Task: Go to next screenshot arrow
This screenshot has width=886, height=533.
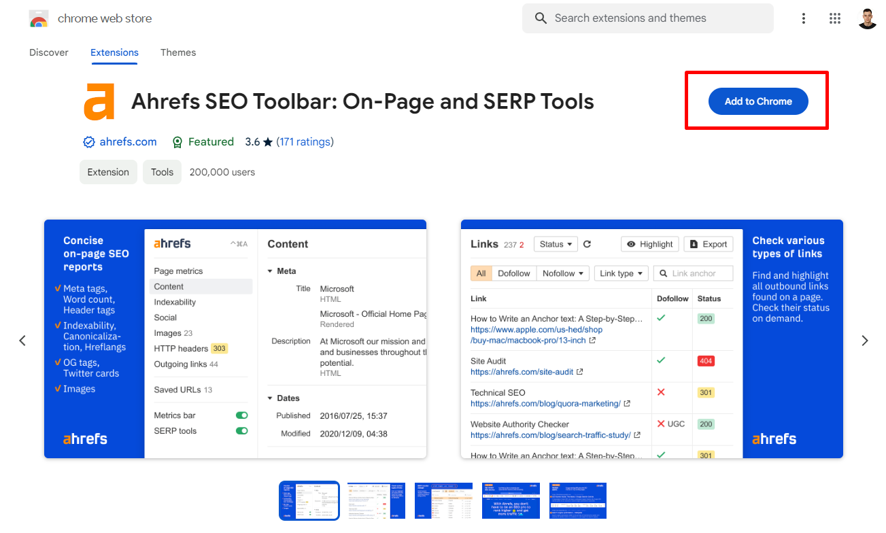Action: [x=865, y=341]
